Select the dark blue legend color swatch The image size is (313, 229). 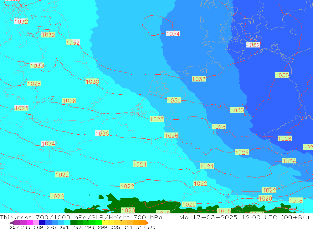(x=42, y=222)
